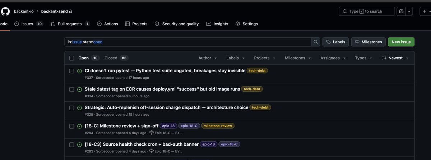431x160 pixels.
Task: Click the Milestones button beside search bar
Action: point(369,42)
